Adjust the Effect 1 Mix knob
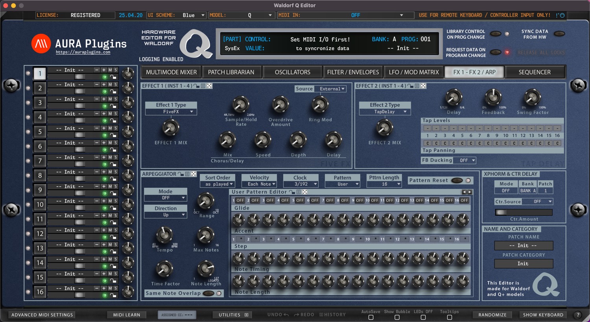The width and height of the screenshot is (590, 322). (x=170, y=128)
